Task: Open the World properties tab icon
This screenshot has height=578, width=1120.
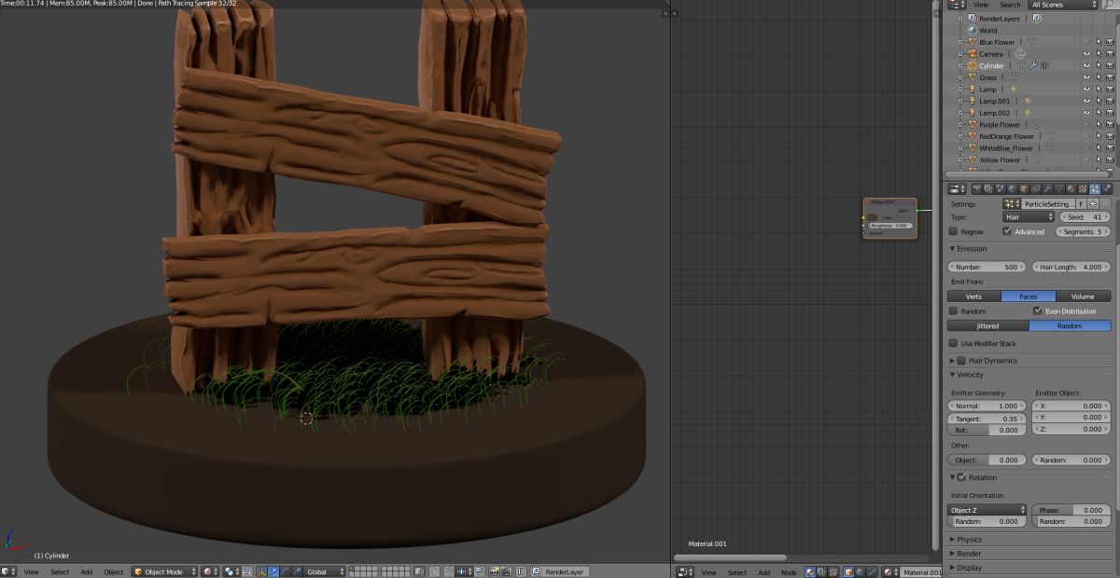Action: click(x=1012, y=188)
